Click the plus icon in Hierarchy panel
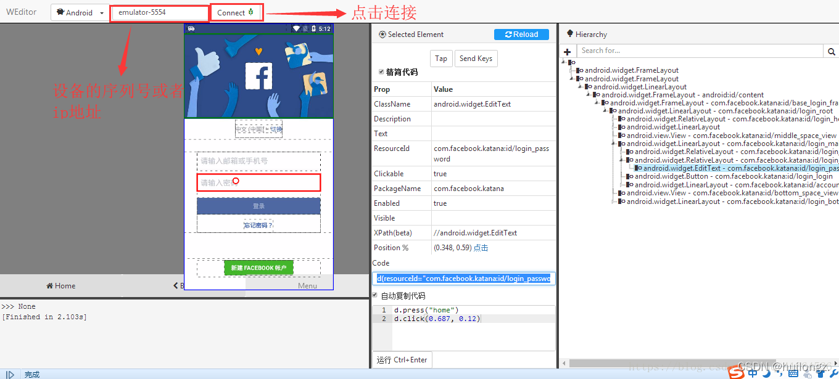839x379 pixels. click(568, 51)
